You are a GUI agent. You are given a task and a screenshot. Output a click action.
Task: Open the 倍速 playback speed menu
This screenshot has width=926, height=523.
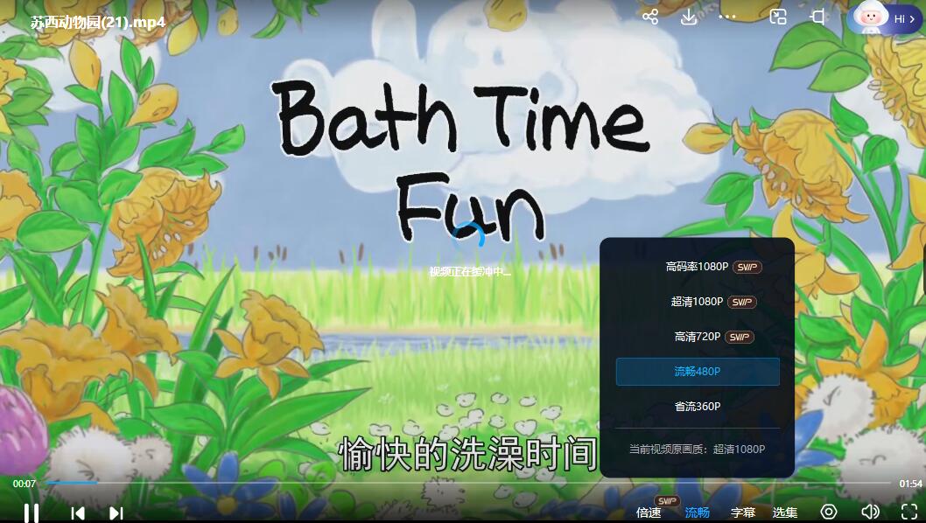[x=649, y=513]
